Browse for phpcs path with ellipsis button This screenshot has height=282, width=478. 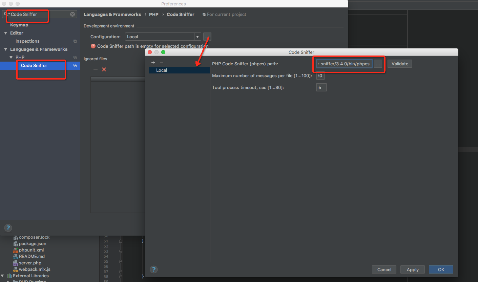[378, 64]
